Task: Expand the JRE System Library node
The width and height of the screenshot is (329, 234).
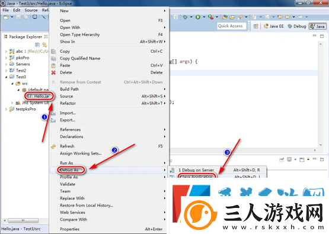Action: coord(12,102)
